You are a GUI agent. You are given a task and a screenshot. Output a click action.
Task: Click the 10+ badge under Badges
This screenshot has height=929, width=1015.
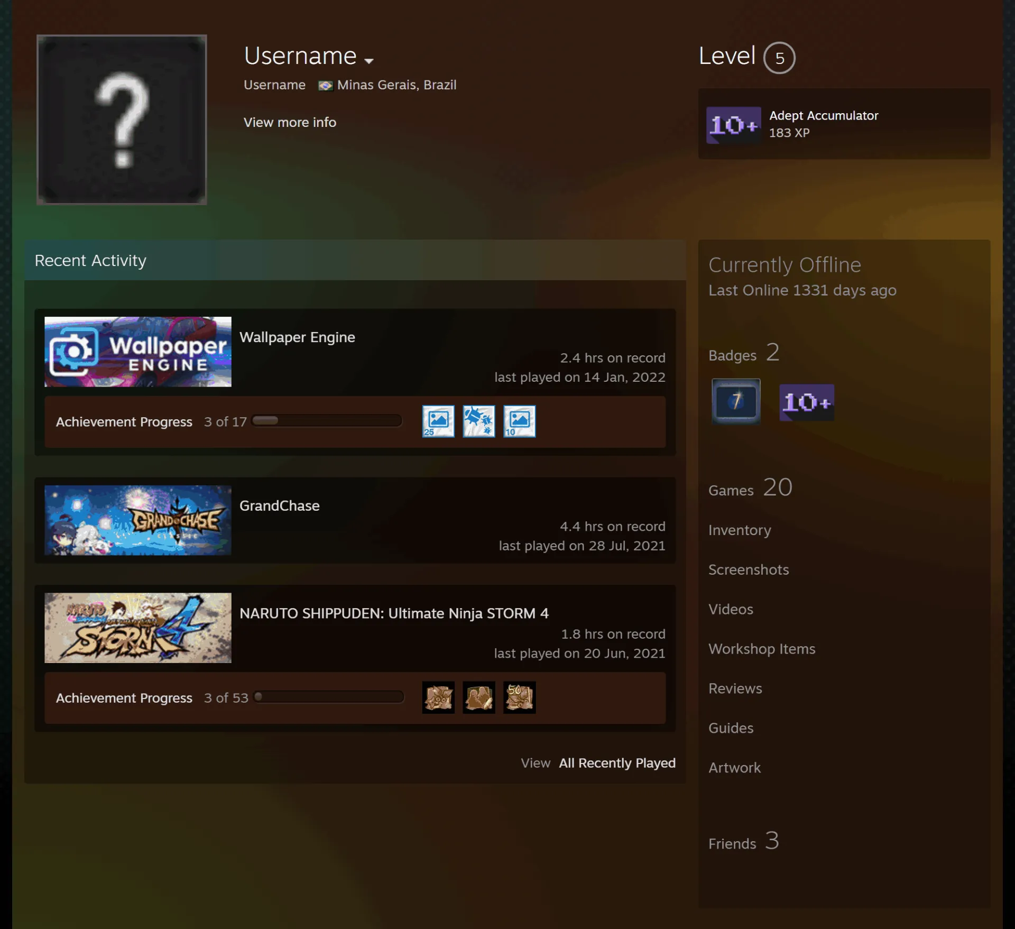point(807,402)
